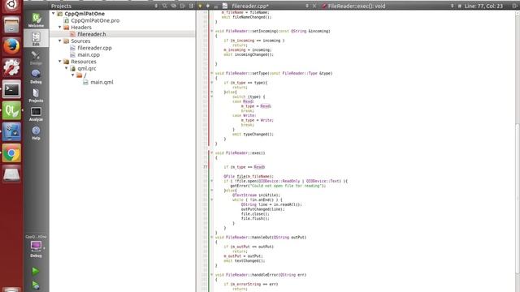Fold the handleError function block

[212, 275]
